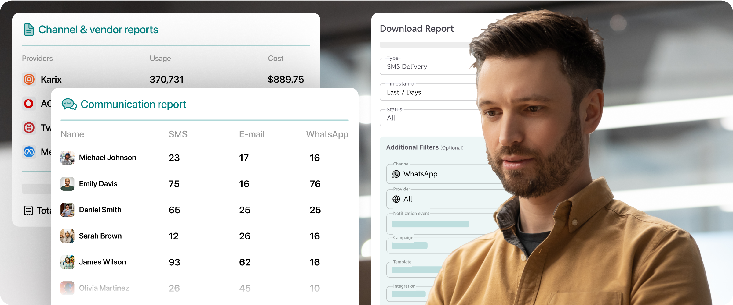Click the WhatsApp column header
Viewport: 733px width, 305px height.
click(x=327, y=134)
